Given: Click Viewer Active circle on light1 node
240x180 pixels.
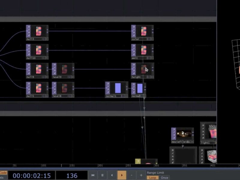Looking at the screenshot, I should click(203, 125).
